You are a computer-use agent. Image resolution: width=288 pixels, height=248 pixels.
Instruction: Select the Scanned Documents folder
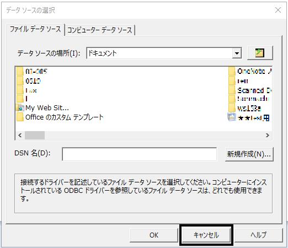[250, 90]
